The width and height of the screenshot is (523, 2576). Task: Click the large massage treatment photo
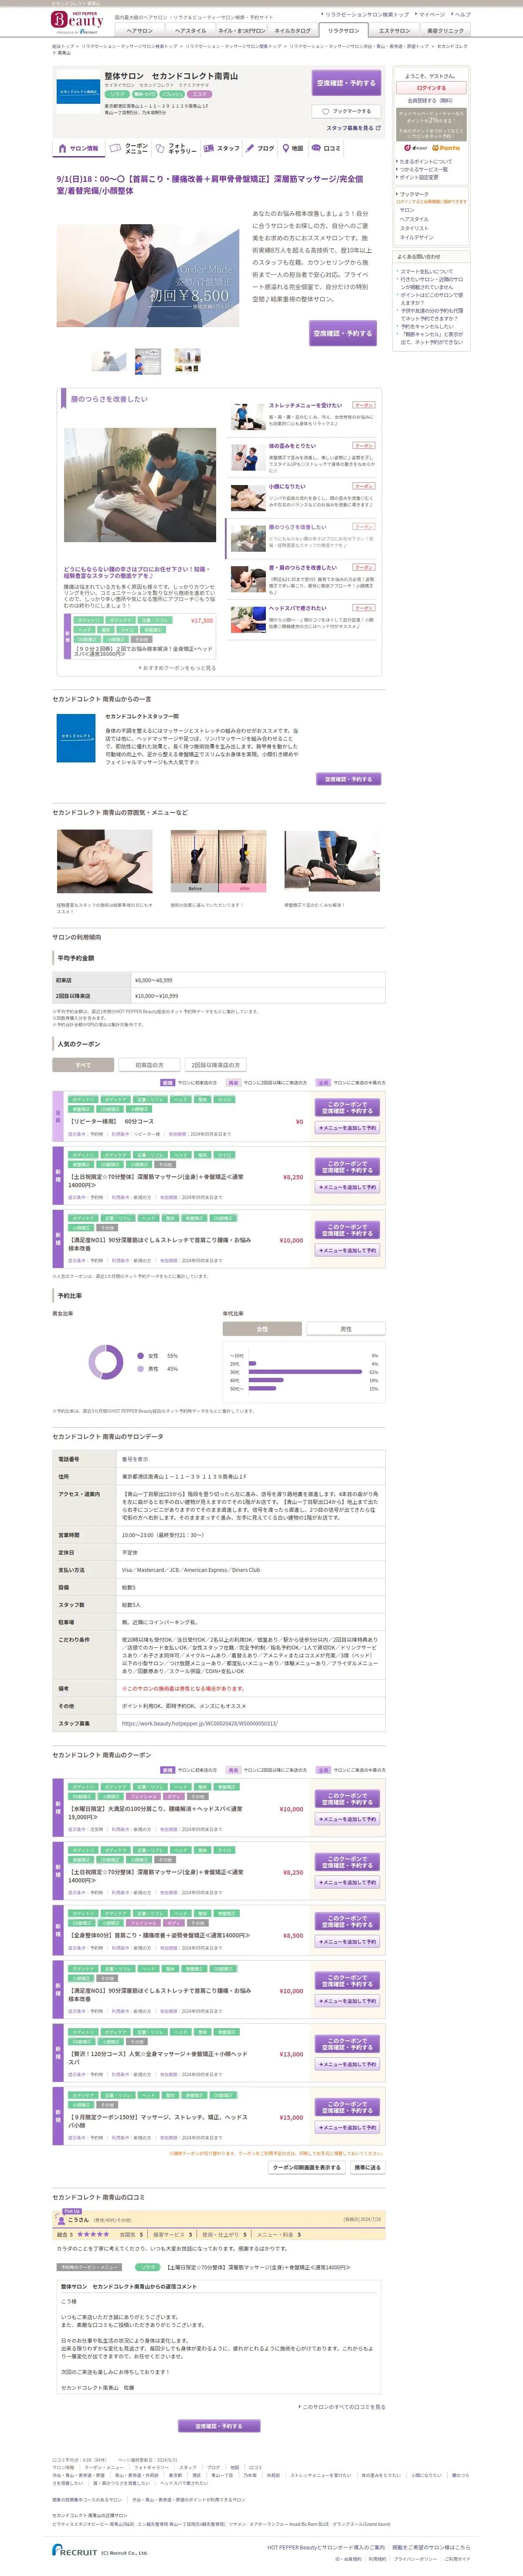coord(140,485)
